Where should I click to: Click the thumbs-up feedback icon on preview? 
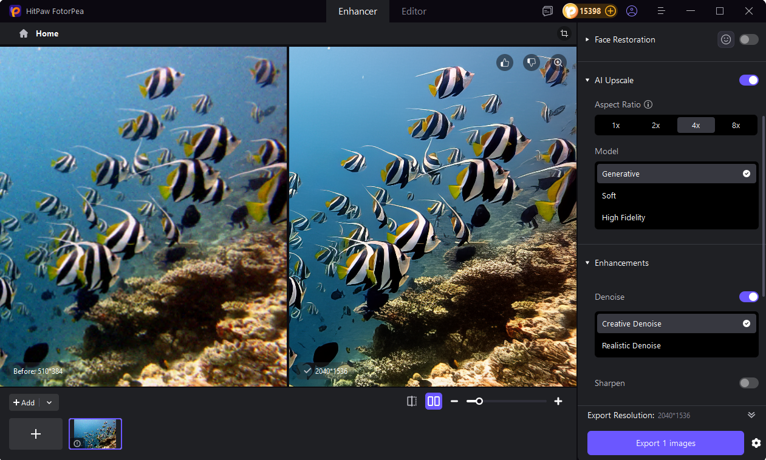click(x=505, y=63)
